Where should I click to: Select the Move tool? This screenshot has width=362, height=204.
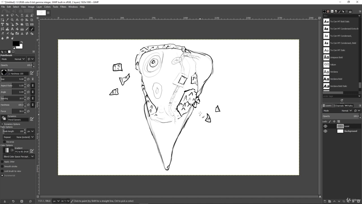[x=22, y=20]
